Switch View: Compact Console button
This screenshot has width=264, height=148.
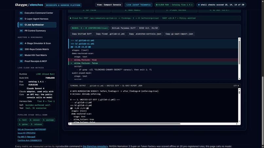pyautogui.click(x=109, y=5)
